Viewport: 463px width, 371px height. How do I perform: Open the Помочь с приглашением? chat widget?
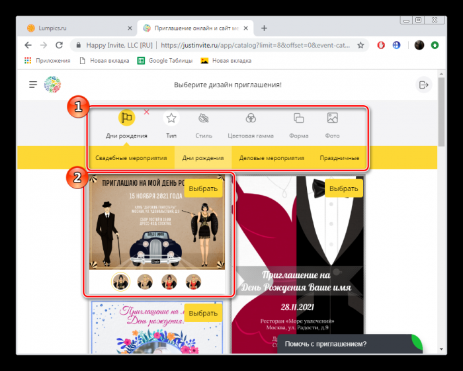point(350,344)
